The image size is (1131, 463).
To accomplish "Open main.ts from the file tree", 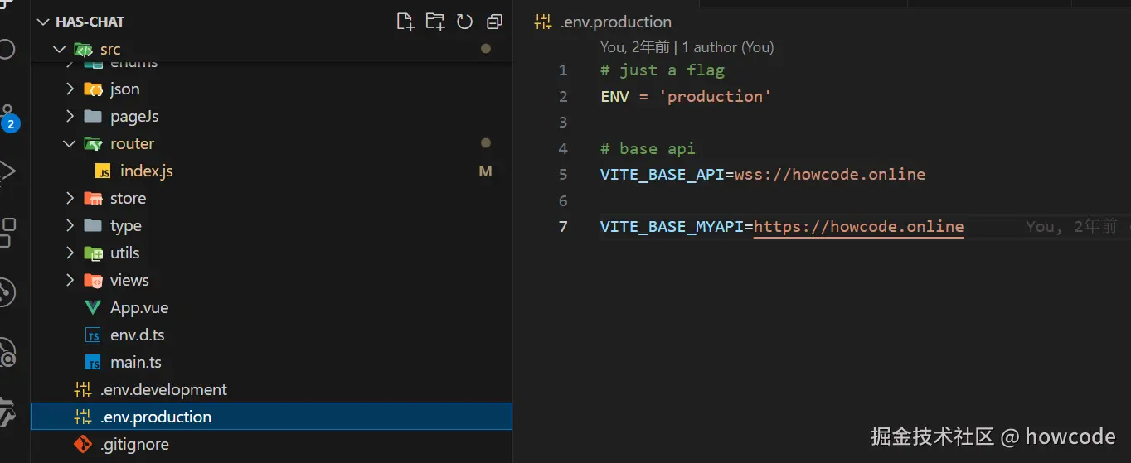I will [135, 362].
